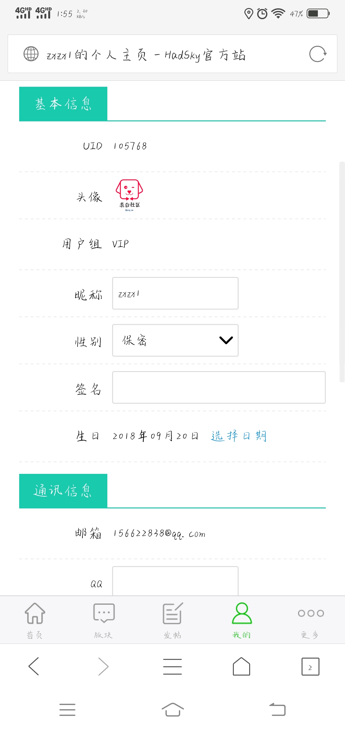The width and height of the screenshot is (345, 730).
Task: Click the 昵称 nickname input field
Action: (175, 293)
